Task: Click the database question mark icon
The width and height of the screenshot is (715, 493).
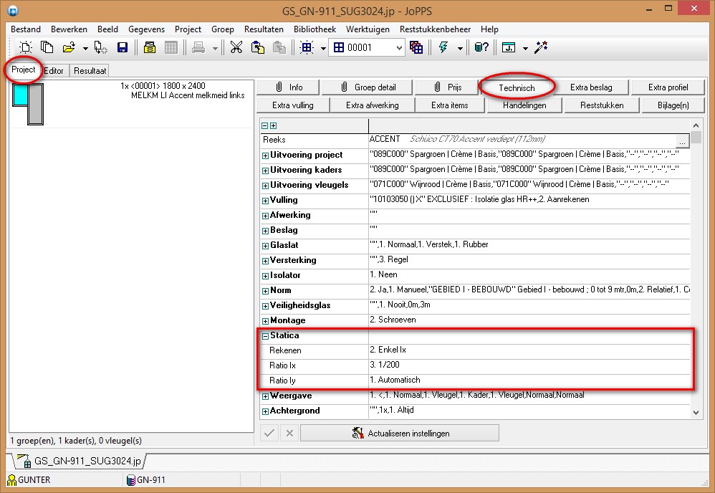Action: [x=481, y=47]
